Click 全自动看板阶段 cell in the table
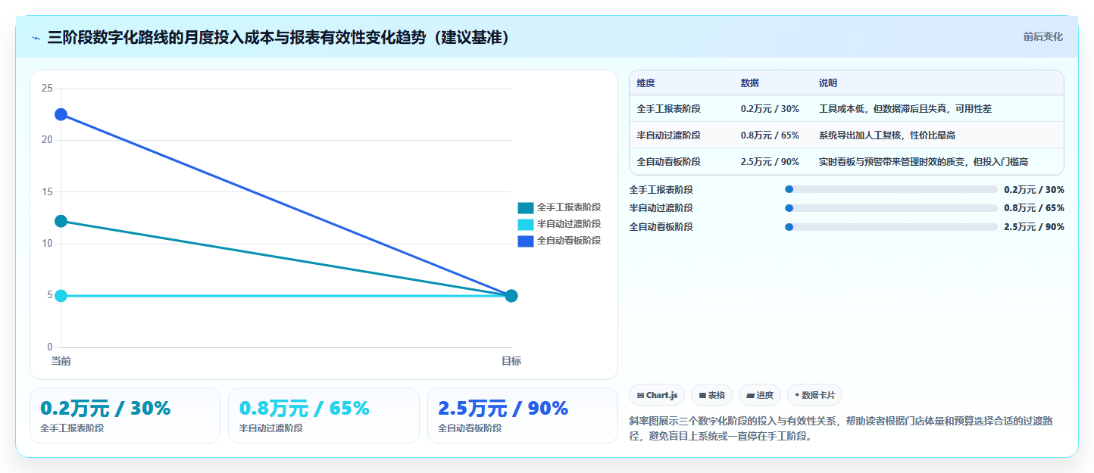Image resolution: width=1094 pixels, height=473 pixels. [669, 162]
